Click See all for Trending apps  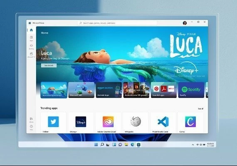coord(200,109)
